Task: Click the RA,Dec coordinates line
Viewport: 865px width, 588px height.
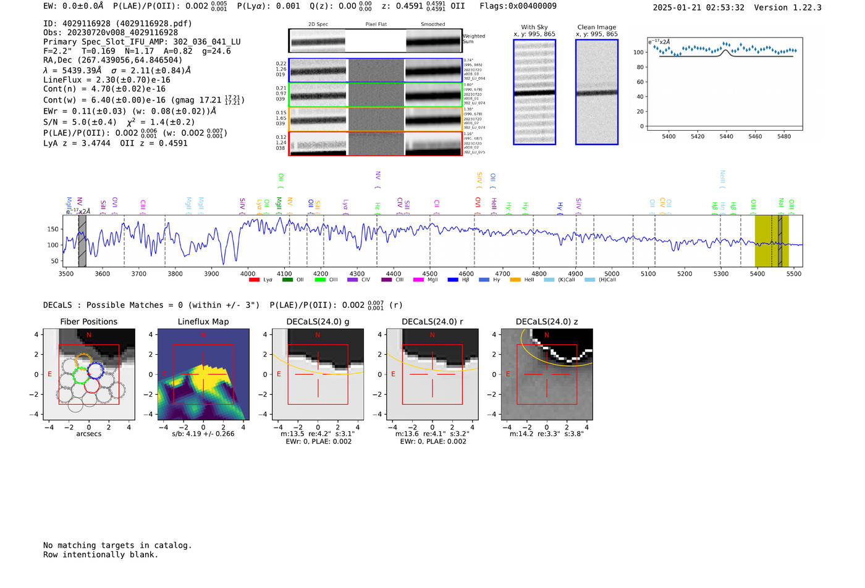Action: [113, 60]
